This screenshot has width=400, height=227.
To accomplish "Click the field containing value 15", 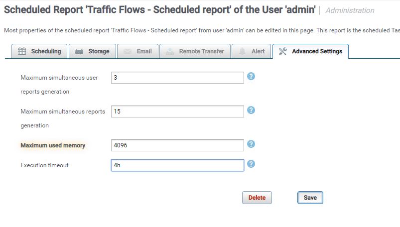I will pyautogui.click(x=177, y=112).
